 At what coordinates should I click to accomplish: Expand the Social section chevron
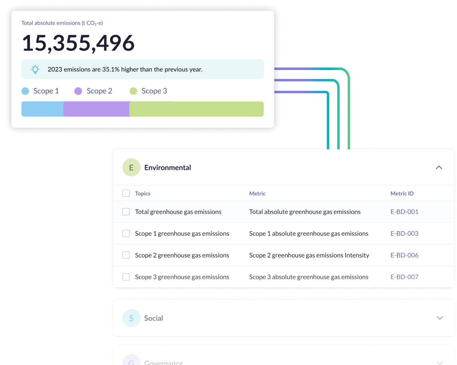(x=440, y=318)
